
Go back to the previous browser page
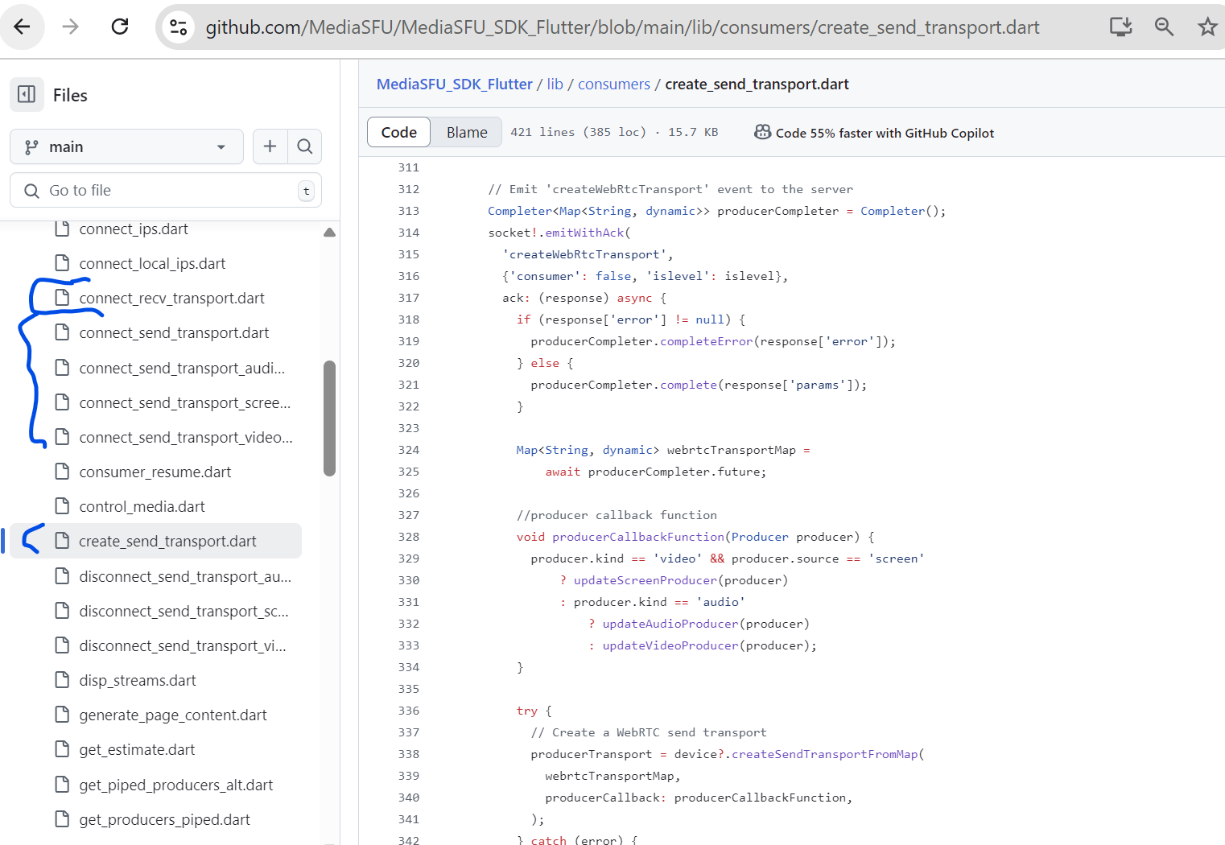point(22,27)
